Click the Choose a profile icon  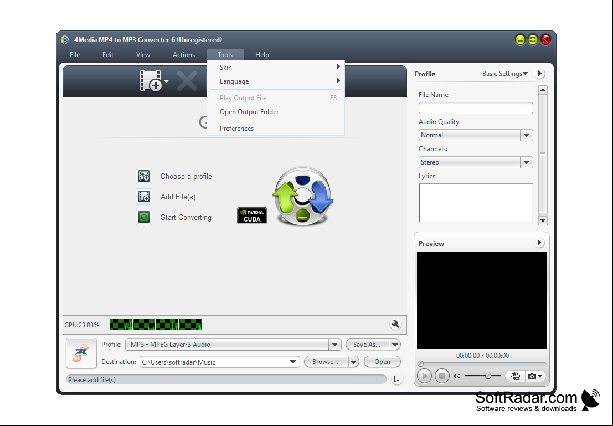coord(144,176)
